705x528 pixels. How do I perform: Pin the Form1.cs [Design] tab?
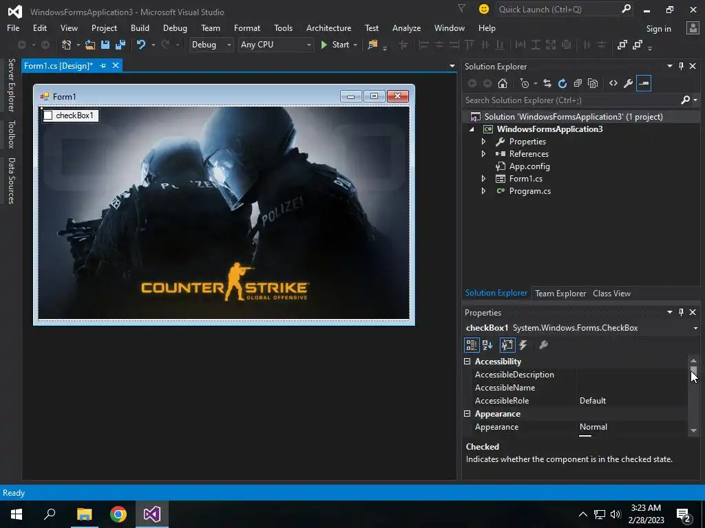(x=103, y=65)
